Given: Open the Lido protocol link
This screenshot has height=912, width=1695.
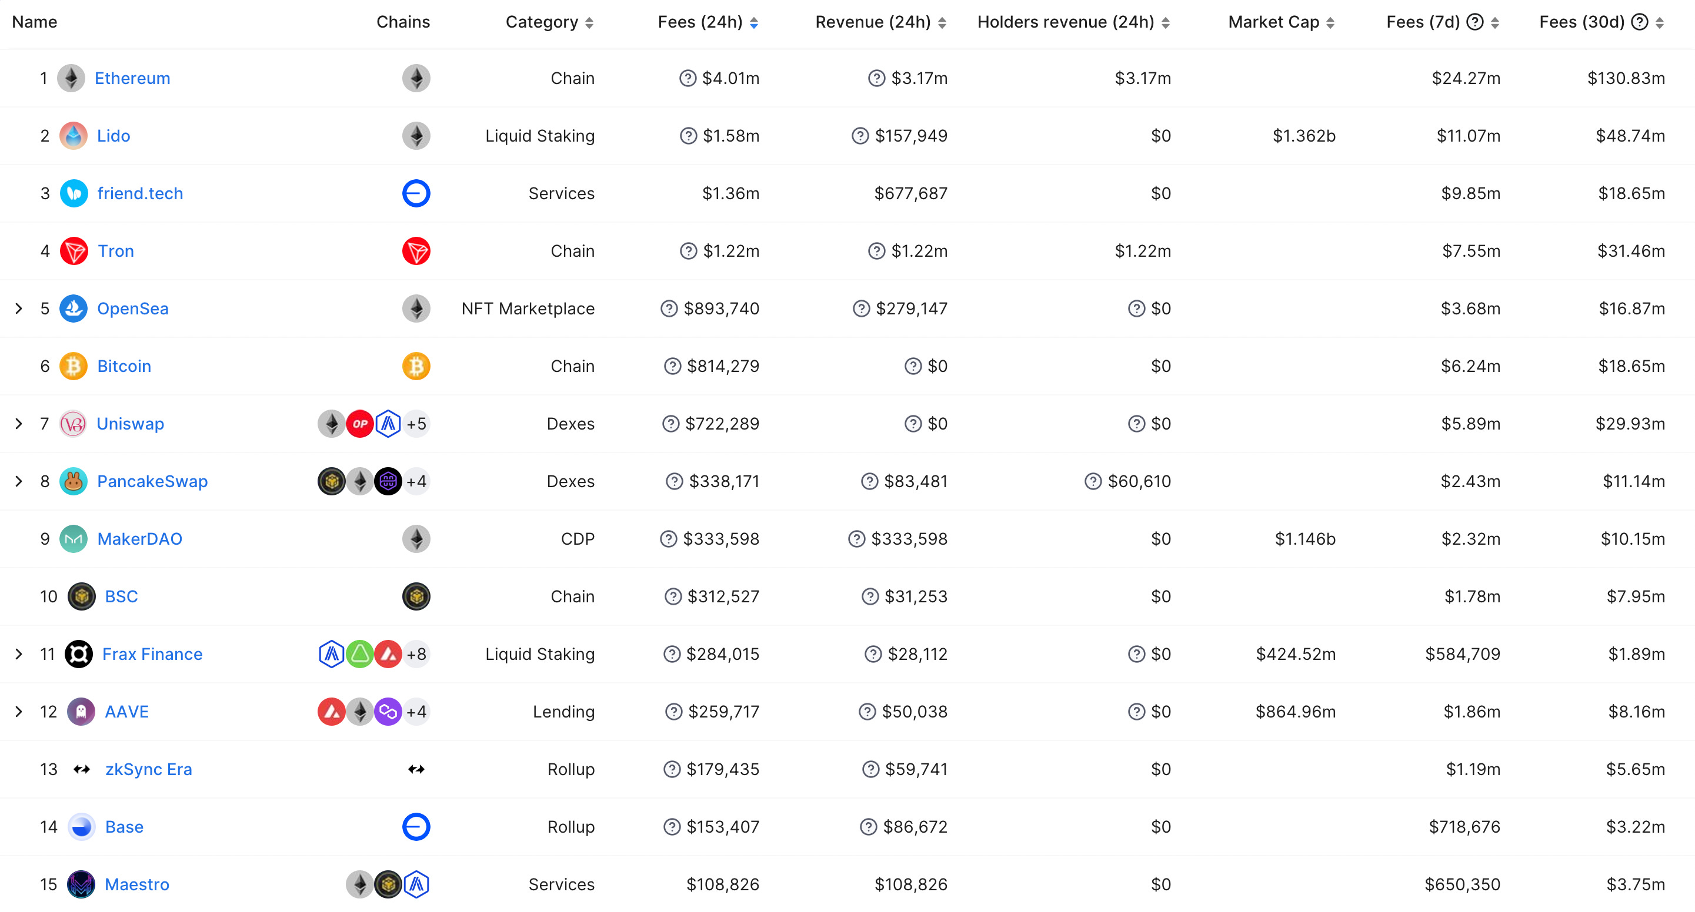Looking at the screenshot, I should click(x=114, y=136).
